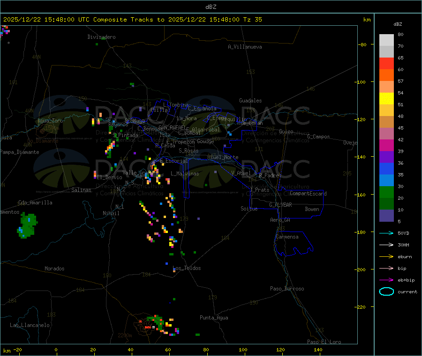Click the 'Paso_El_Loro' map label
The height and width of the screenshot is (356, 422).
click(x=324, y=342)
